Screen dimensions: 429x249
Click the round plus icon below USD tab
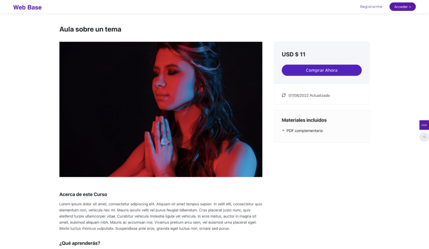click(x=424, y=137)
